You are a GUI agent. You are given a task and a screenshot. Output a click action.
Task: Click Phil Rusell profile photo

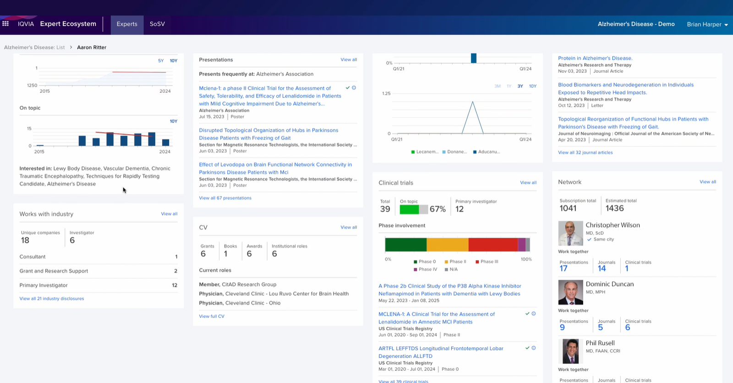tap(570, 351)
